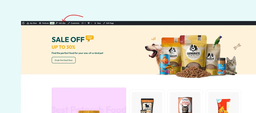Click the PetGrub dashboard gauge icon

tap(40, 23)
